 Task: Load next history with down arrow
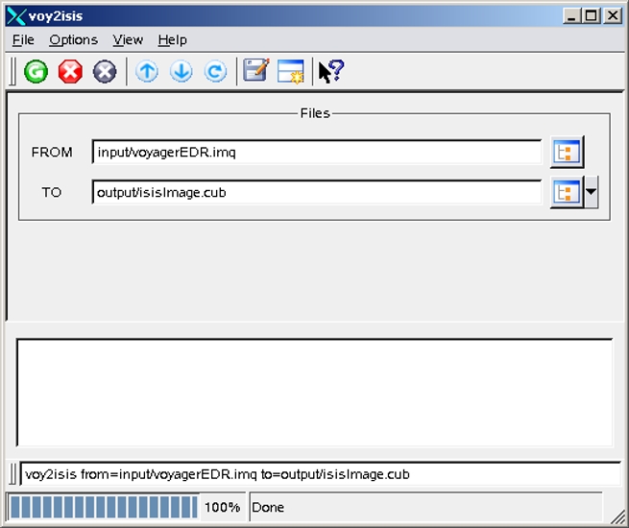pos(181,72)
